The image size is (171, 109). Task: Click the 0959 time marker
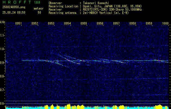pyautogui.click(x=149, y=23)
